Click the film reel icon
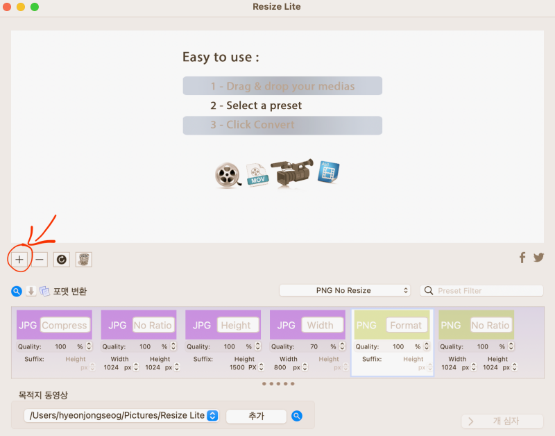 (228, 175)
